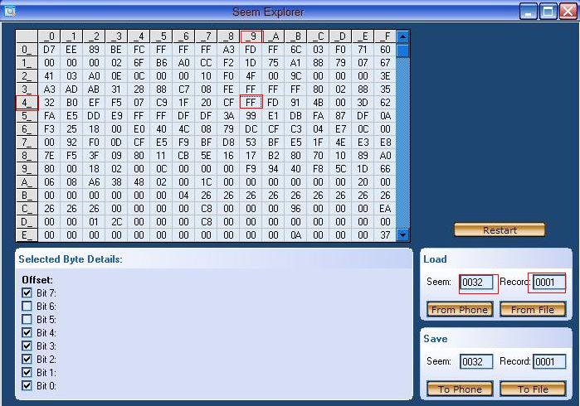Select byte EA in row C_
The height and width of the screenshot is (406, 580).
tap(385, 209)
